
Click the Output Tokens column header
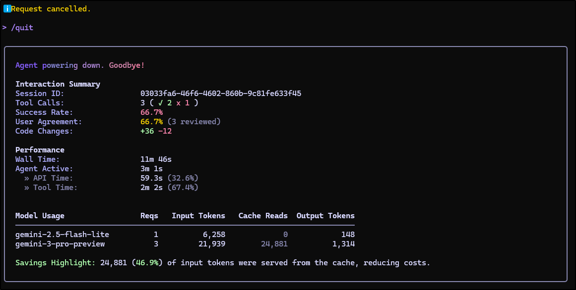325,216
